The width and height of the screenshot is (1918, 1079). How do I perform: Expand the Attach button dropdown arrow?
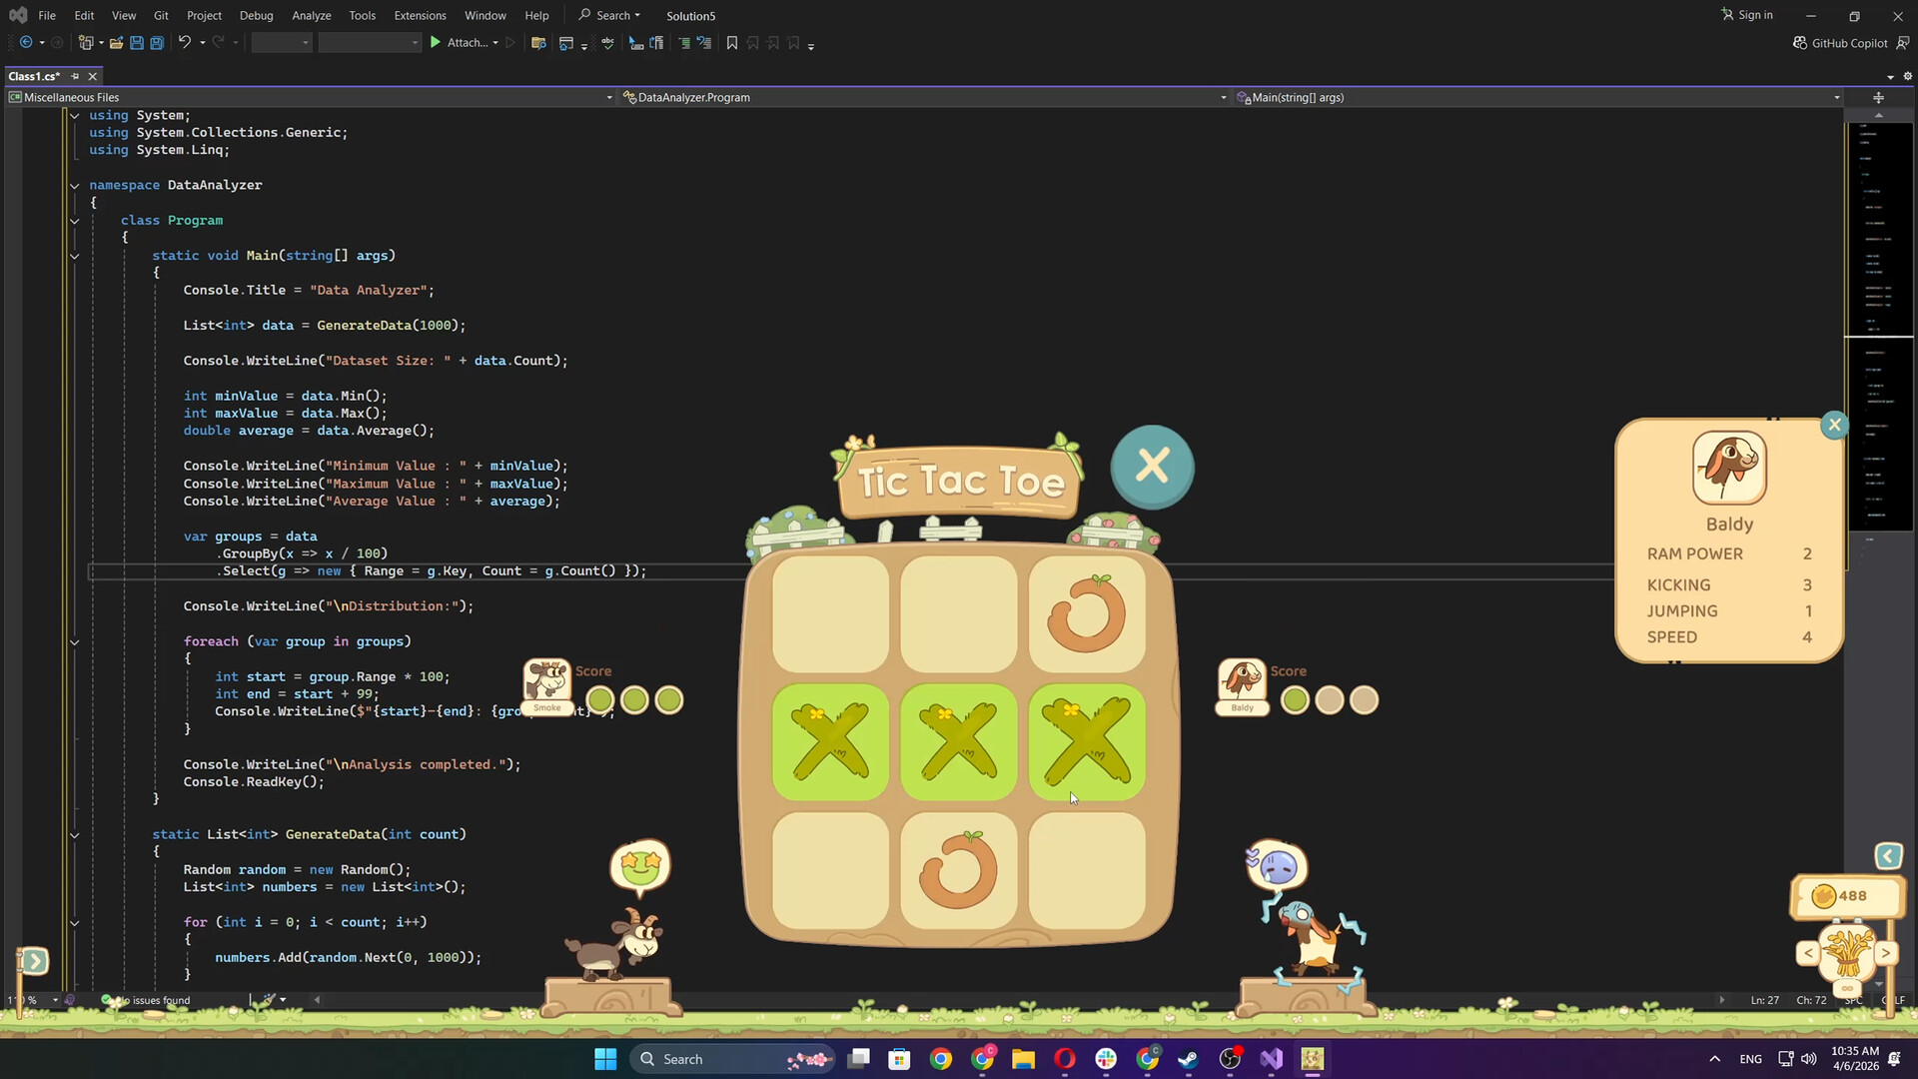click(495, 43)
